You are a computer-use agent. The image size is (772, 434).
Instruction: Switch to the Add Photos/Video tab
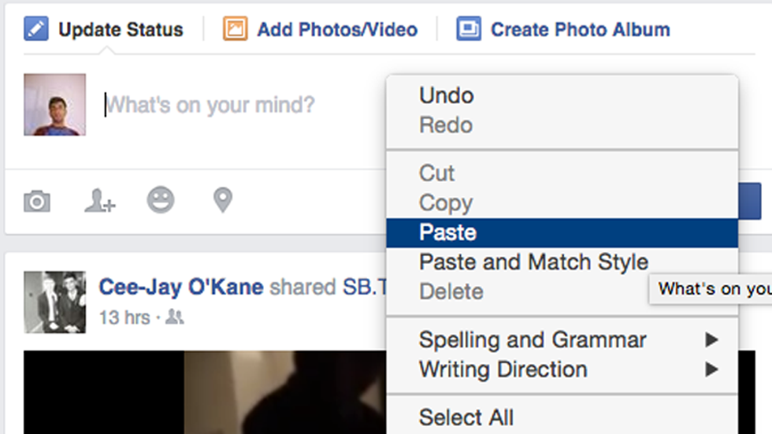coord(337,30)
